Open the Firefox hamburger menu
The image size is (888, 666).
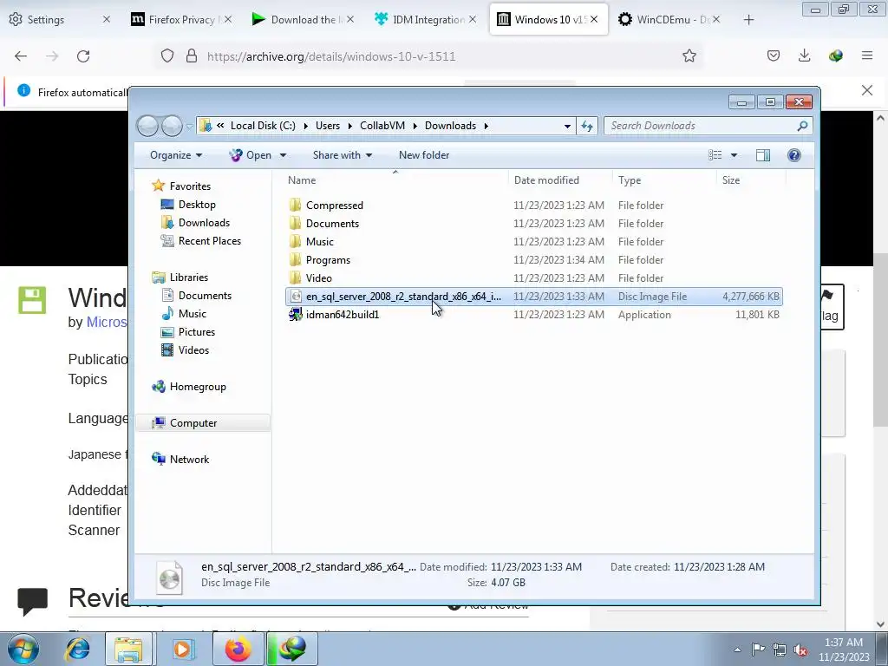pos(866,55)
